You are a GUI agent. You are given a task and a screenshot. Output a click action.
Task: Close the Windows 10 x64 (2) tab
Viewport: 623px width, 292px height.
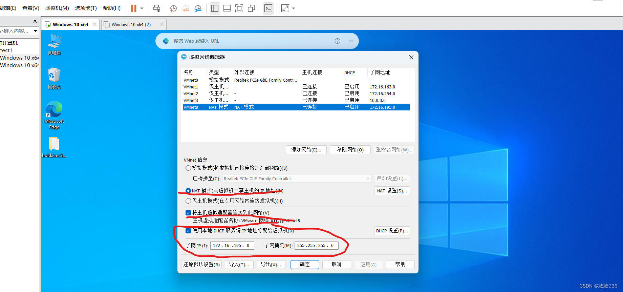tap(162, 24)
